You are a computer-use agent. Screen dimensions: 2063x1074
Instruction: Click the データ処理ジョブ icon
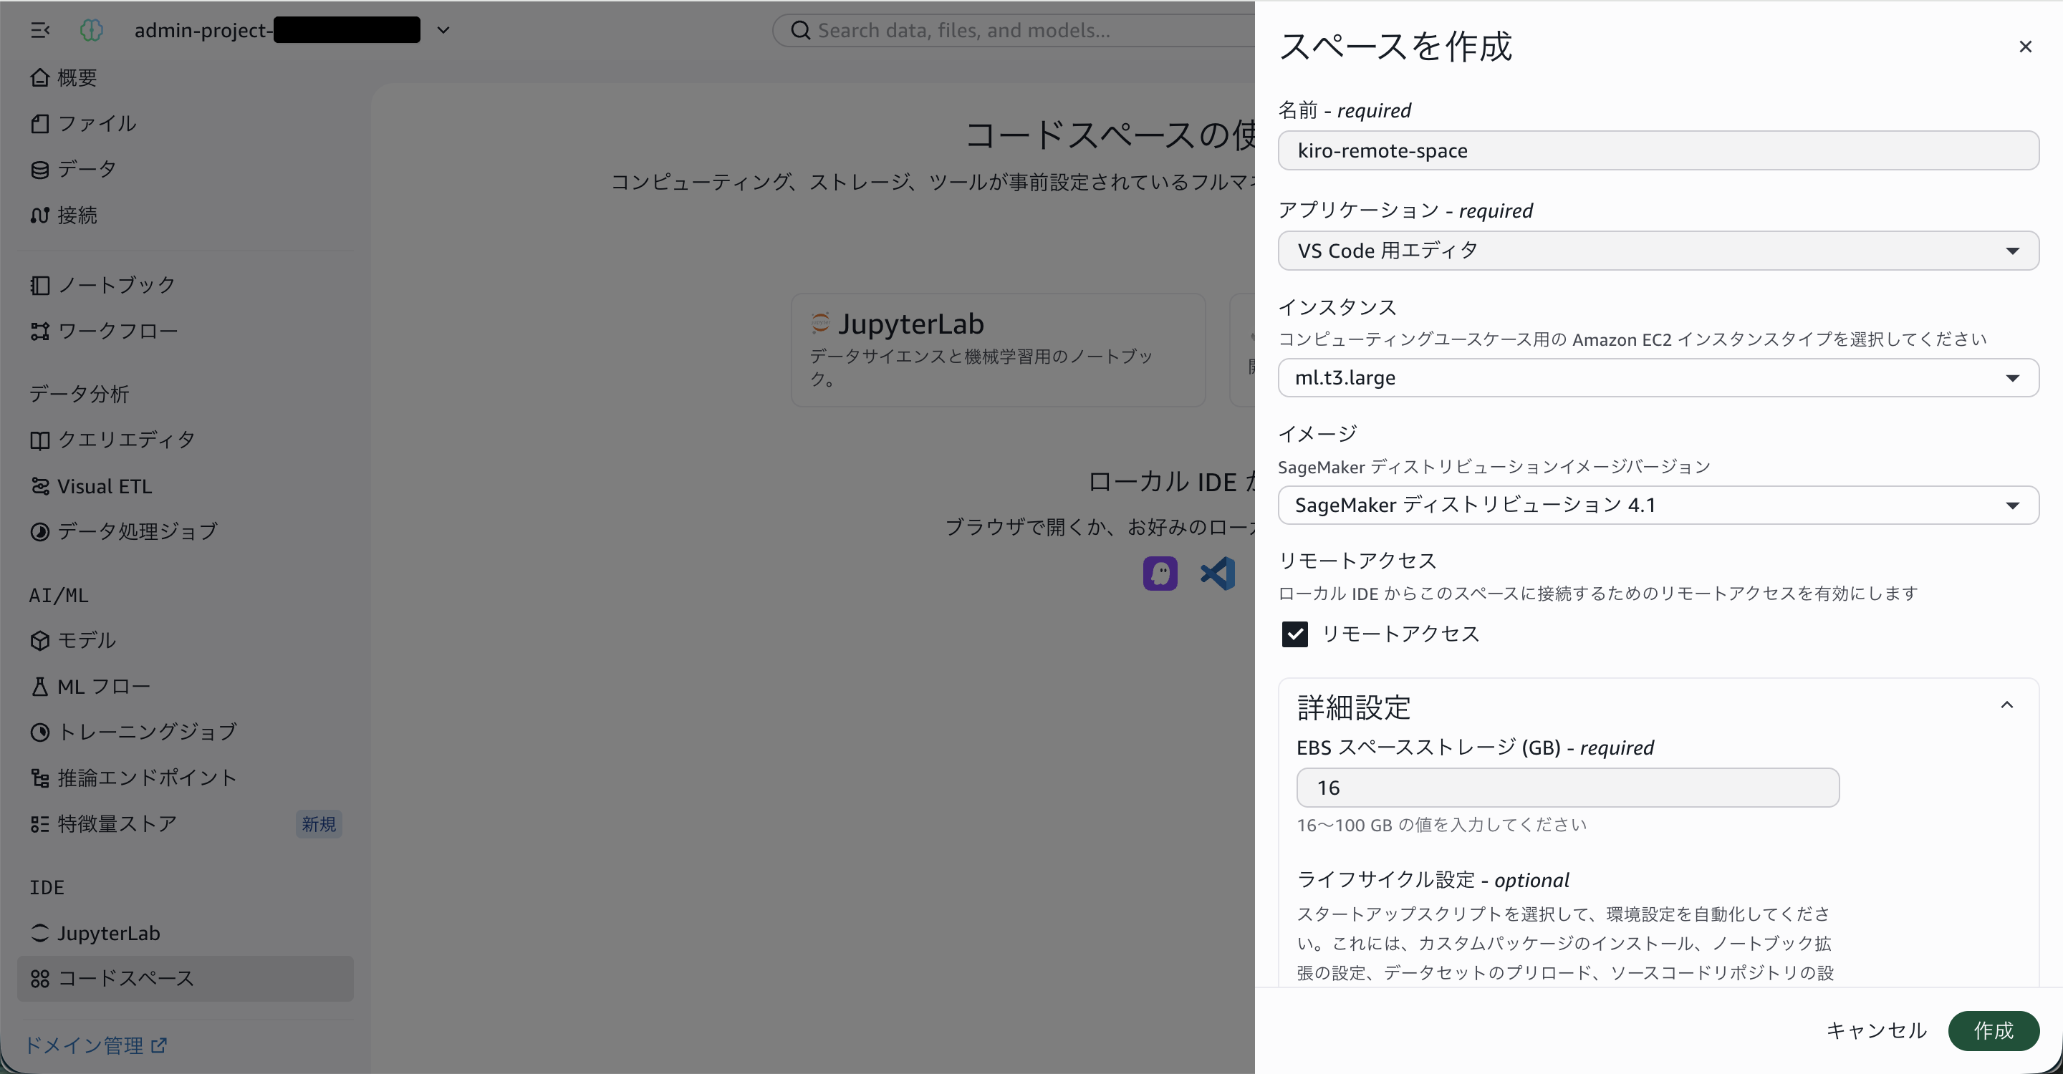[39, 531]
